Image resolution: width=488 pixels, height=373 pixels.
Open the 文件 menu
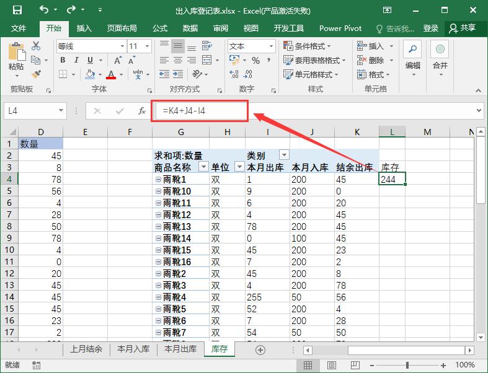[x=19, y=29]
